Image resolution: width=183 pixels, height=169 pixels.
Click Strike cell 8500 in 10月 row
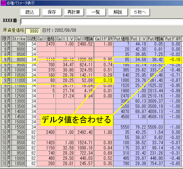[19, 143]
